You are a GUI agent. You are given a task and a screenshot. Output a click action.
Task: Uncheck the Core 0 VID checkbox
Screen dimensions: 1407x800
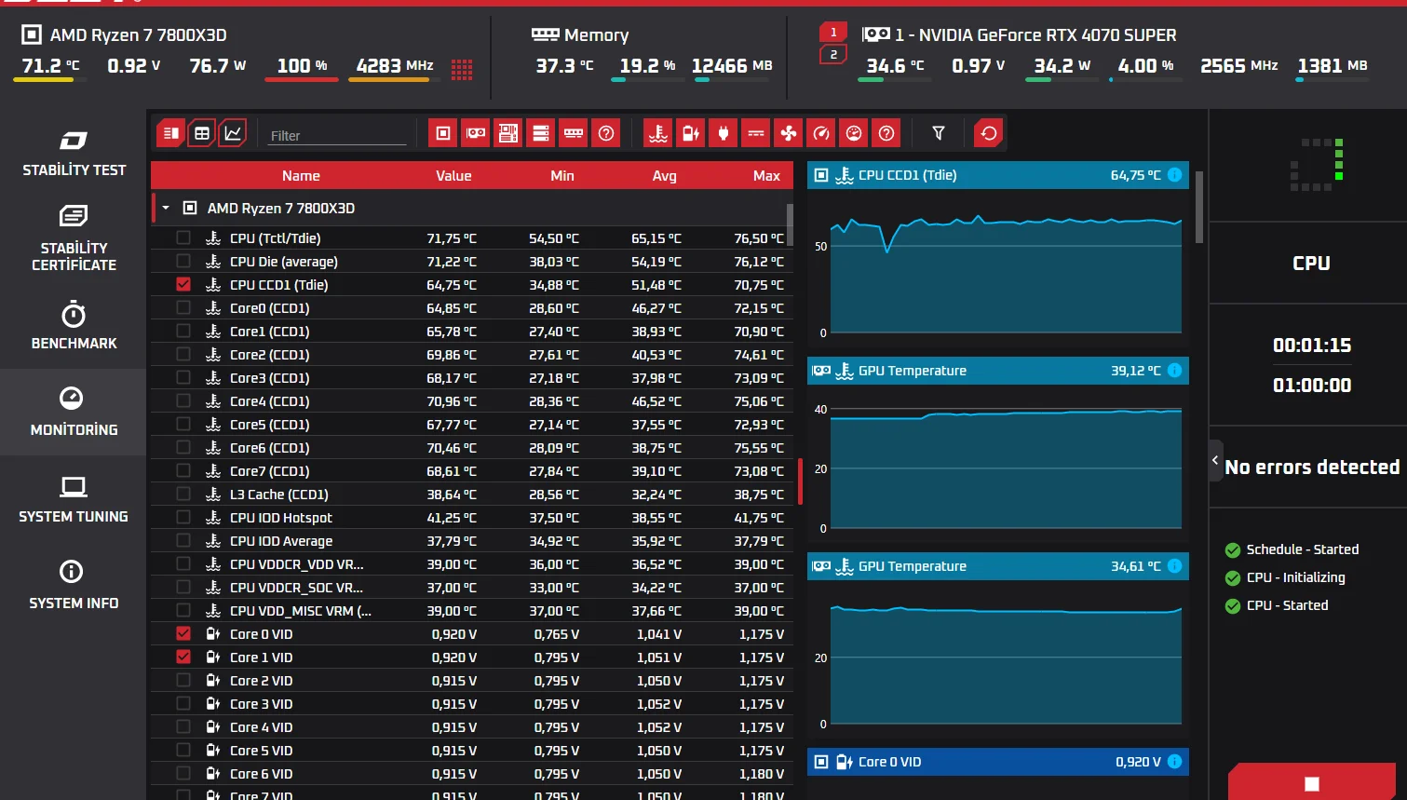183,634
